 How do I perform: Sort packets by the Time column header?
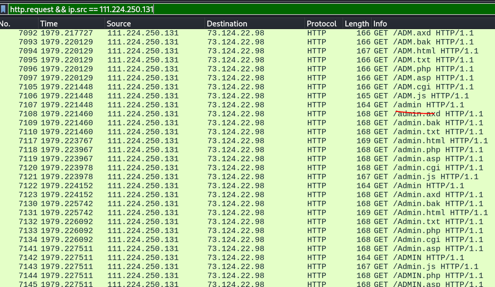click(71, 24)
